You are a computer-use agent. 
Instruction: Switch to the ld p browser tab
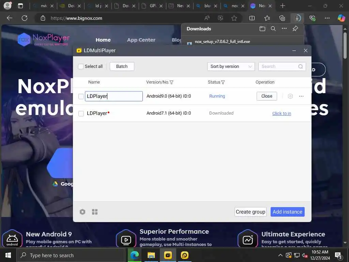pos(98,6)
